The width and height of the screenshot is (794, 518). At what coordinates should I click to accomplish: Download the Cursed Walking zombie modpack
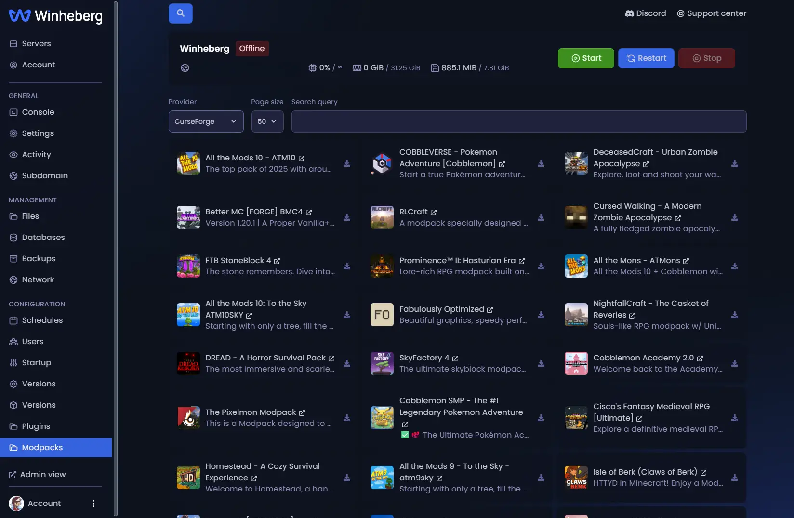[x=735, y=217]
